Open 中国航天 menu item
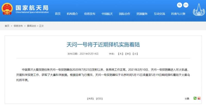 click(x=107, y=14)
